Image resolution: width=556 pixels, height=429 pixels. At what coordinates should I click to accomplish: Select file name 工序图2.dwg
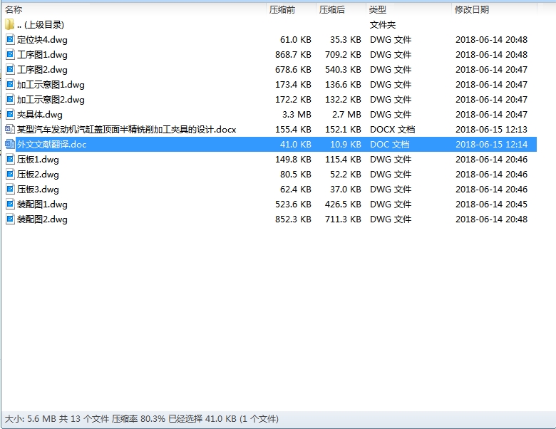(x=42, y=70)
